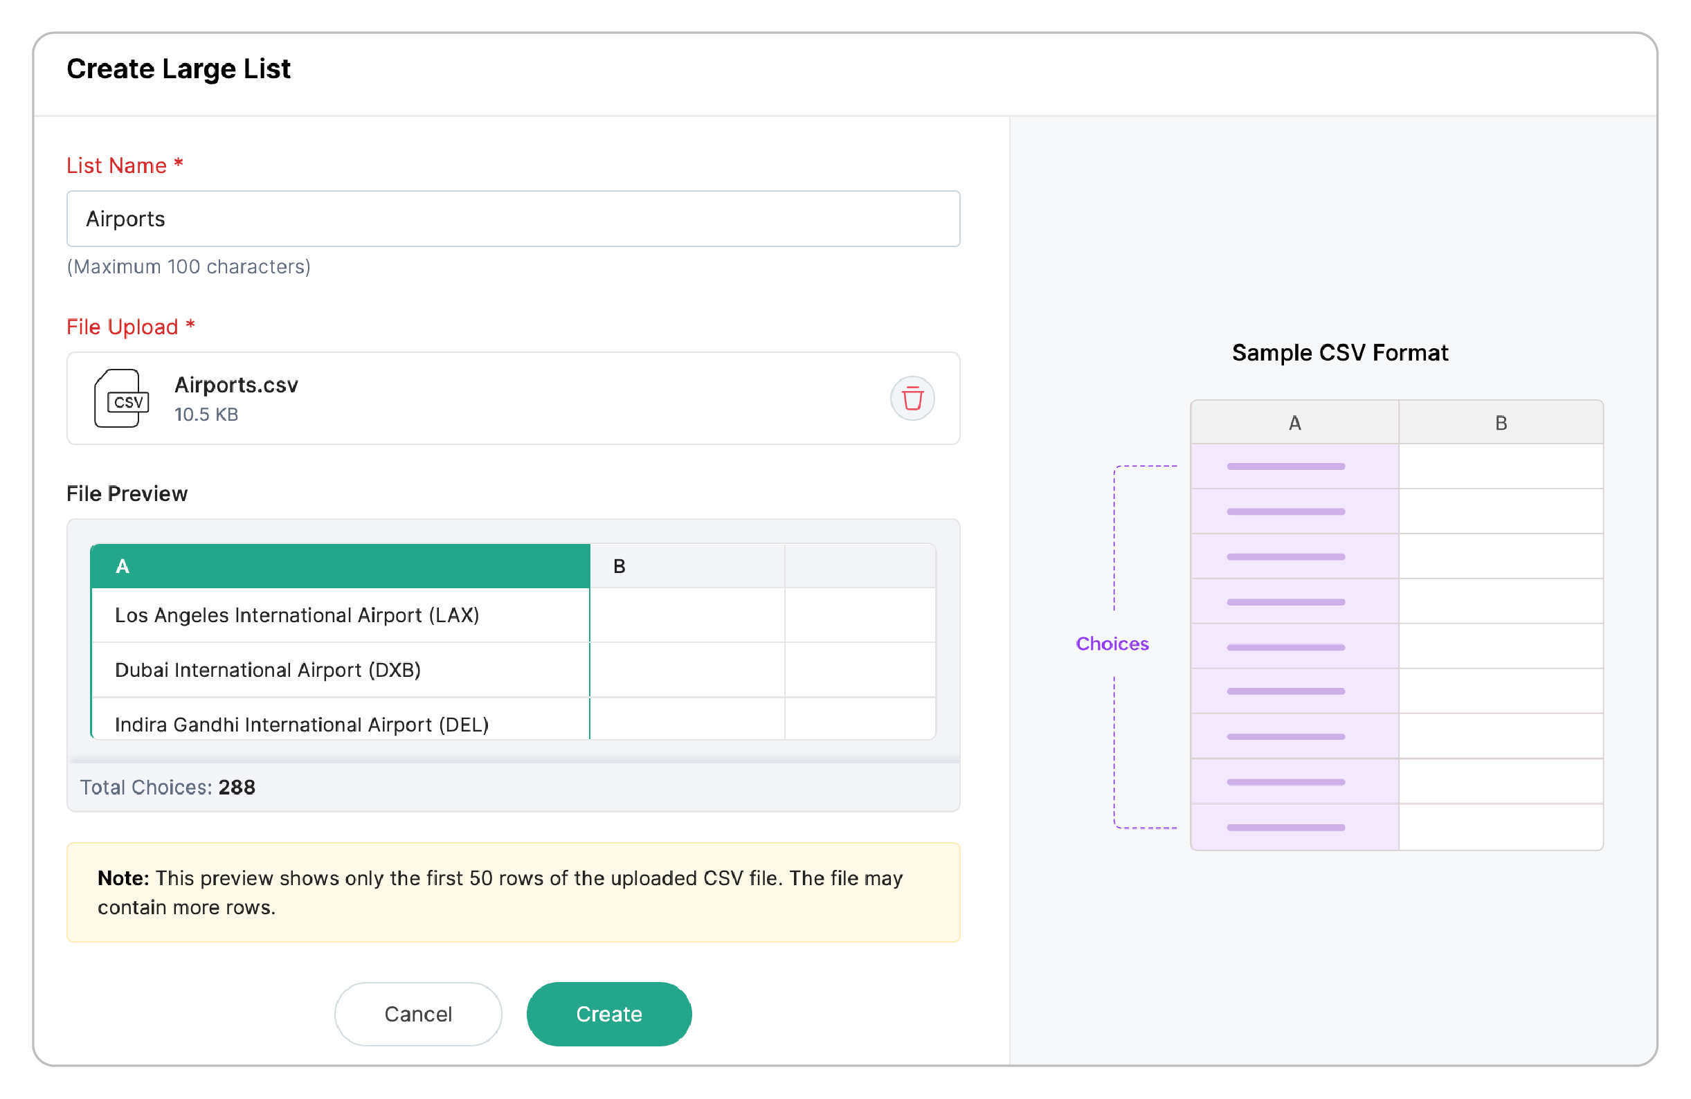
Task: Click the Airports.csv file name
Action: (236, 385)
